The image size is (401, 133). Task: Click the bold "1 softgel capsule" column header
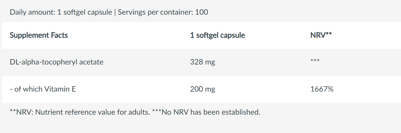217,36
